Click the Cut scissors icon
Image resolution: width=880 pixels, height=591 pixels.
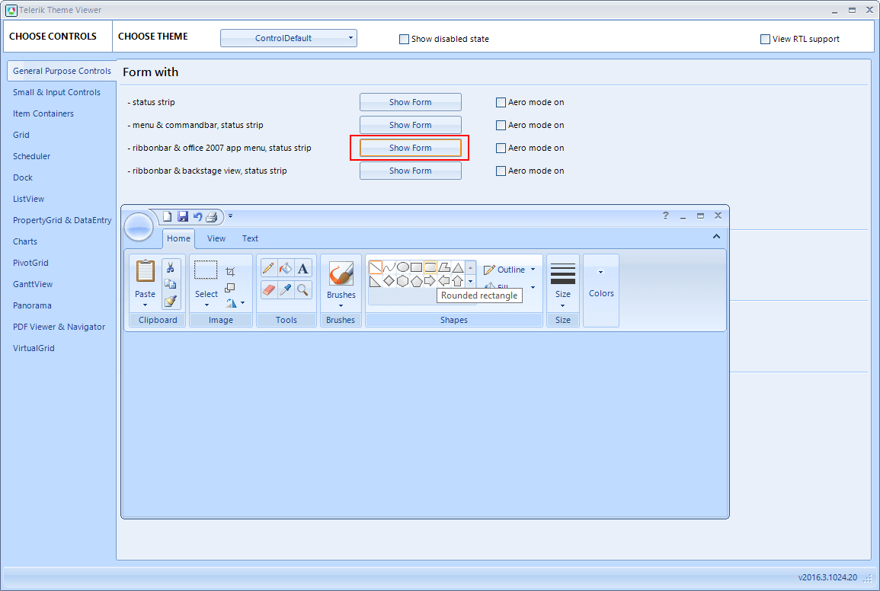(x=171, y=268)
